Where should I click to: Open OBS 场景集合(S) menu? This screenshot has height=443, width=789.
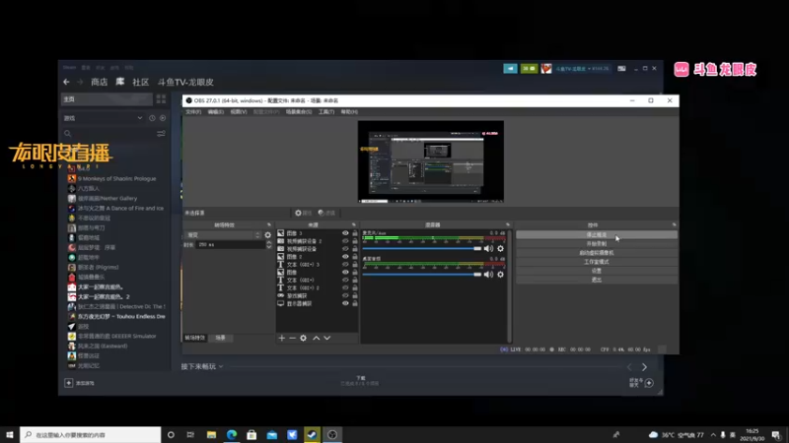pyautogui.click(x=299, y=112)
